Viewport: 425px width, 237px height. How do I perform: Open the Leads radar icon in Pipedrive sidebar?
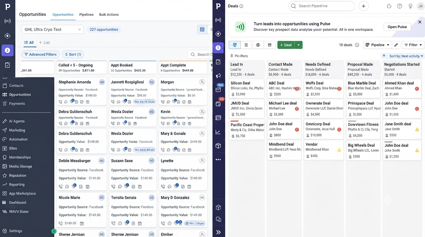click(x=218, y=20)
